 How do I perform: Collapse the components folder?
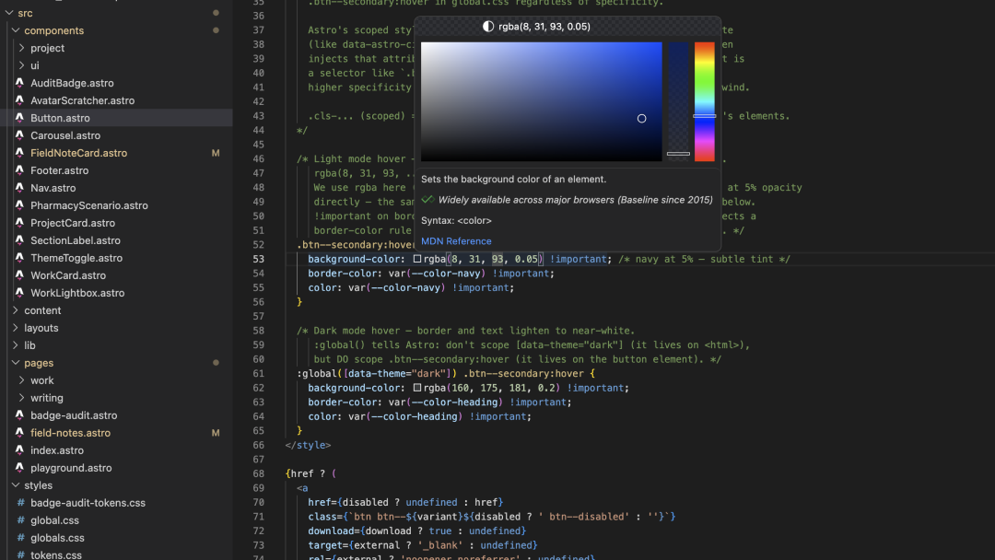[16, 30]
